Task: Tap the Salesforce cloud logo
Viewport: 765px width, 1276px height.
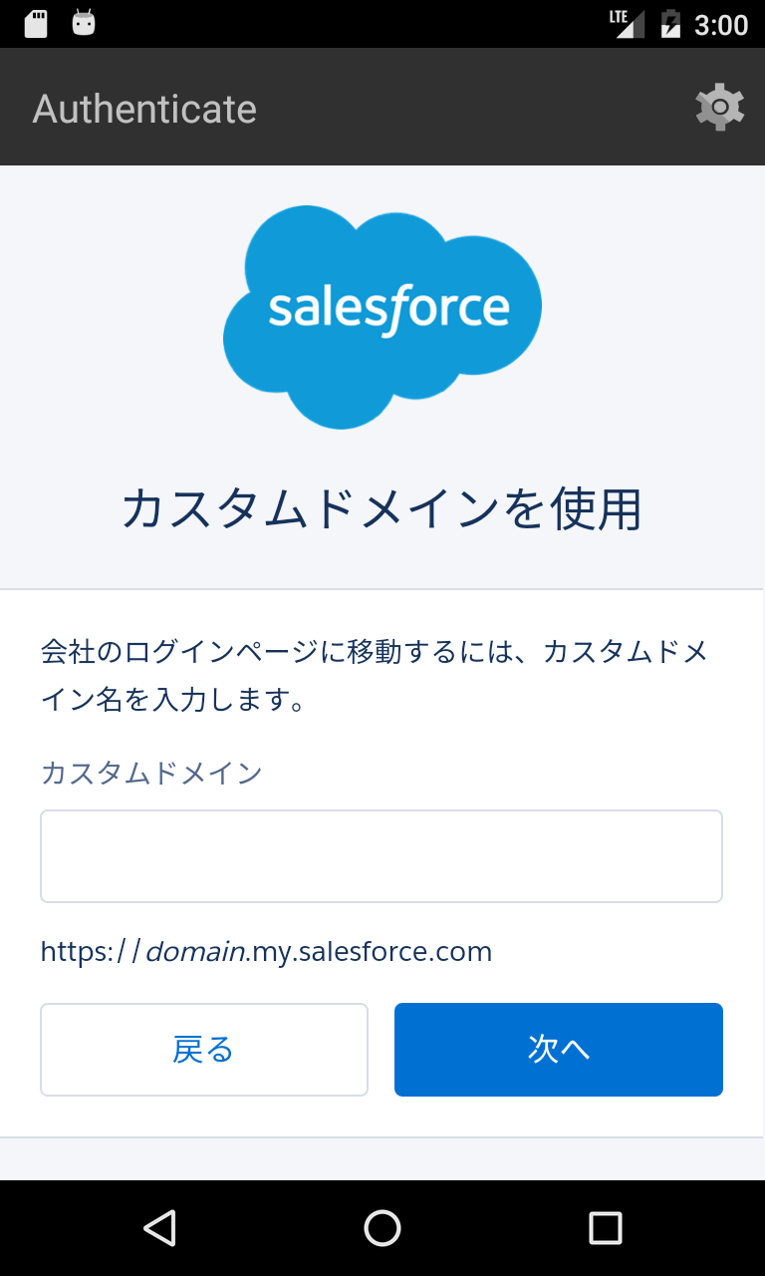Action: click(x=382, y=317)
